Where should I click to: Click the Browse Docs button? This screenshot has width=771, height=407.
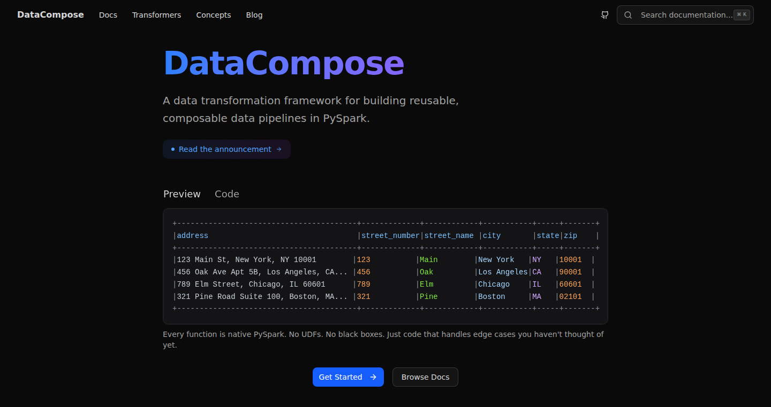425,377
